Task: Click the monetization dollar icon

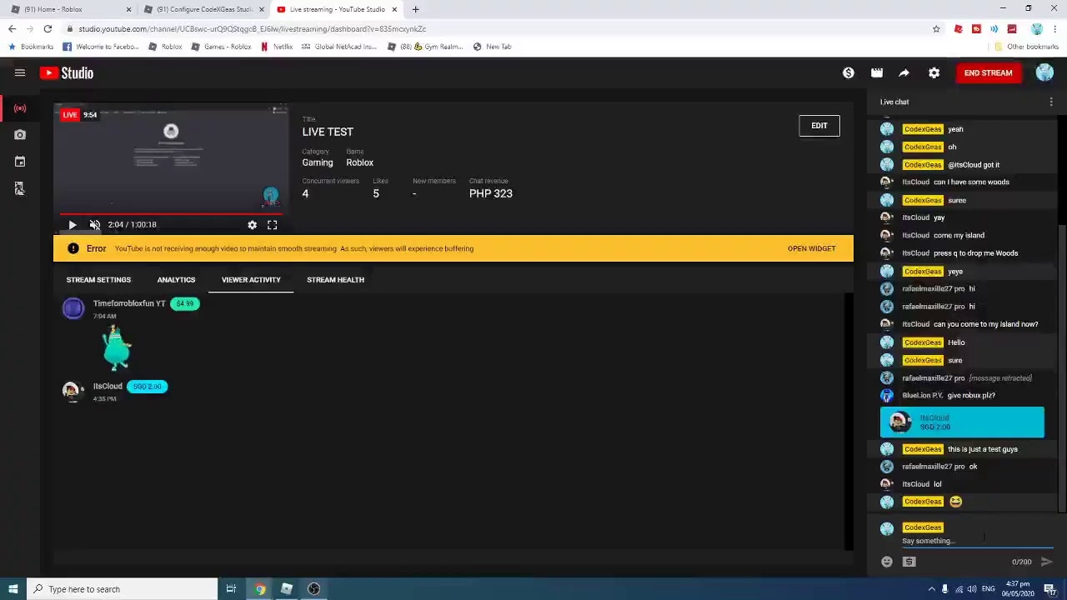Action: click(x=849, y=73)
